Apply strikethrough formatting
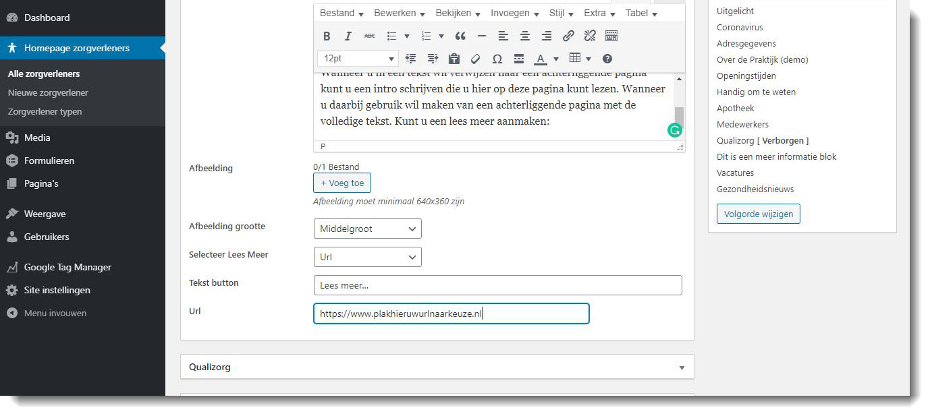The image size is (930, 416). 369,36
